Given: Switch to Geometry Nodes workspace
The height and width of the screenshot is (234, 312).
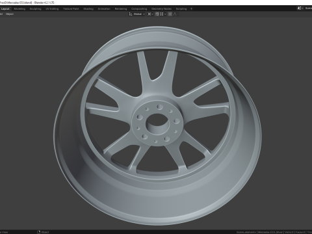Looking at the screenshot, I should 161,9.
